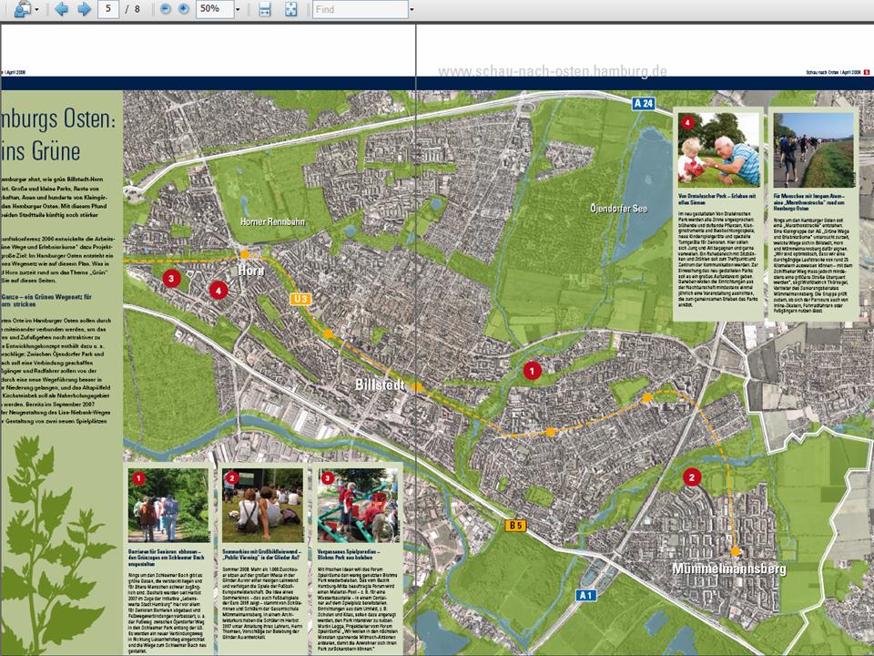Click the A 24 highway label on map

click(x=644, y=105)
